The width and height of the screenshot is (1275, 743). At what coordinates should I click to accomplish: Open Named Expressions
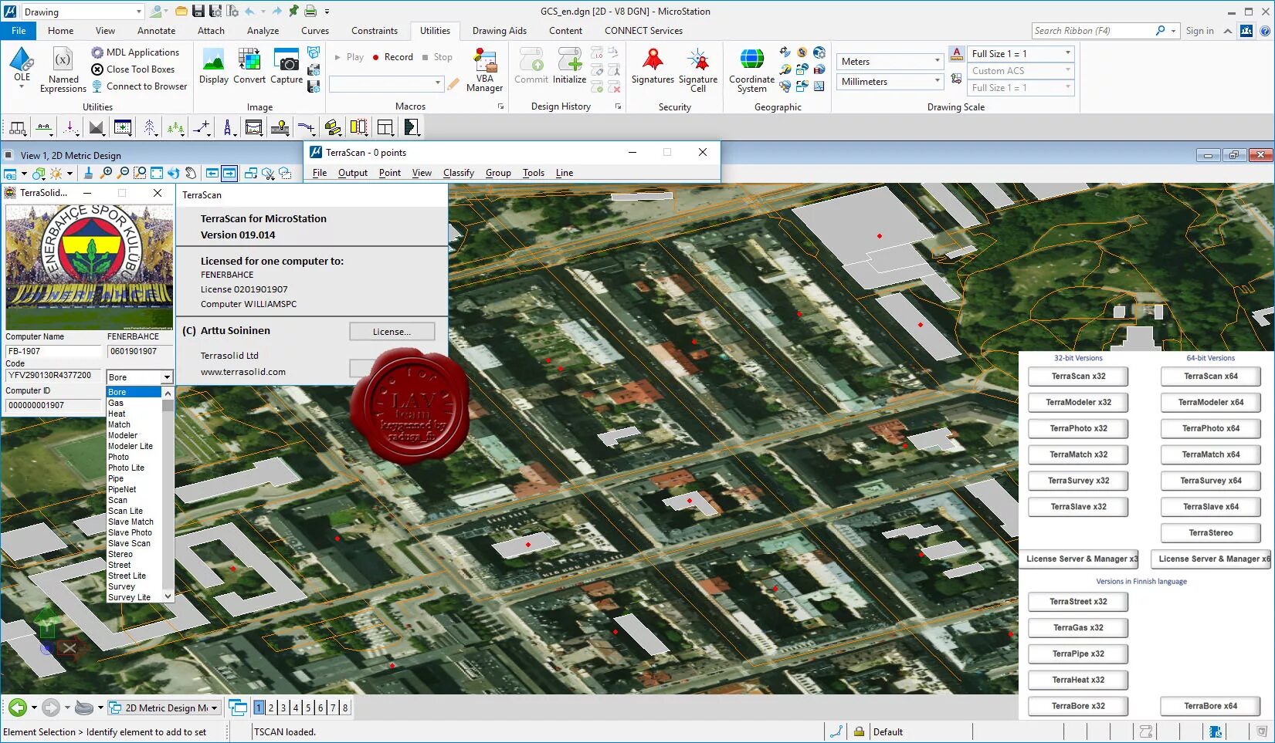pyautogui.click(x=63, y=69)
